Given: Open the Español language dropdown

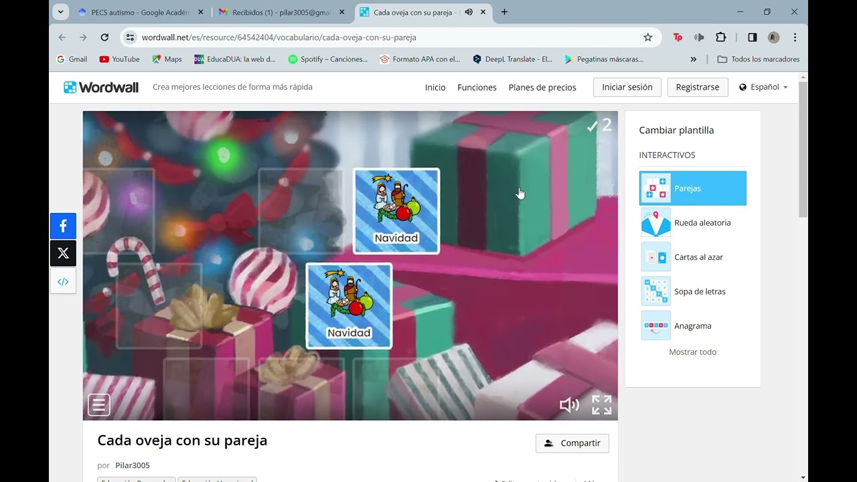Looking at the screenshot, I should click(763, 87).
